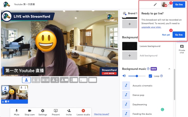Image resolution: width=188 pixels, height=117 pixels.
Task: Click Leave studio button
Action: click(x=83, y=112)
